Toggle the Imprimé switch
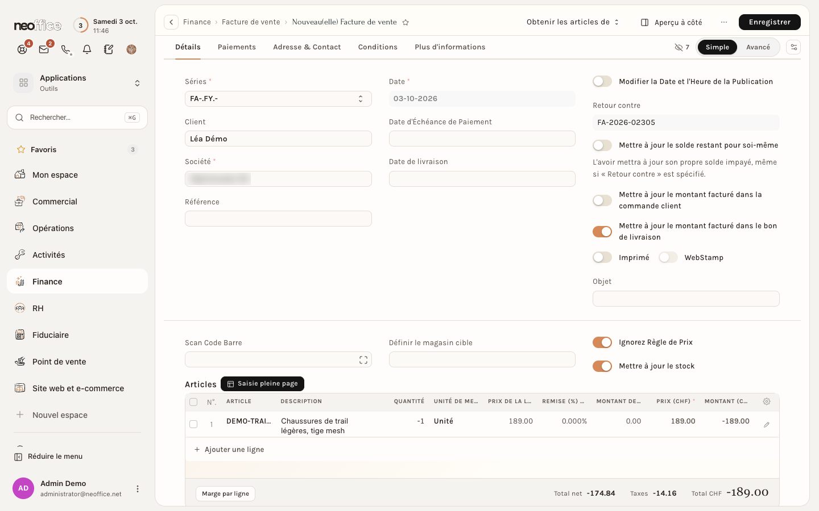Image resolution: width=819 pixels, height=511 pixels. [x=602, y=258]
